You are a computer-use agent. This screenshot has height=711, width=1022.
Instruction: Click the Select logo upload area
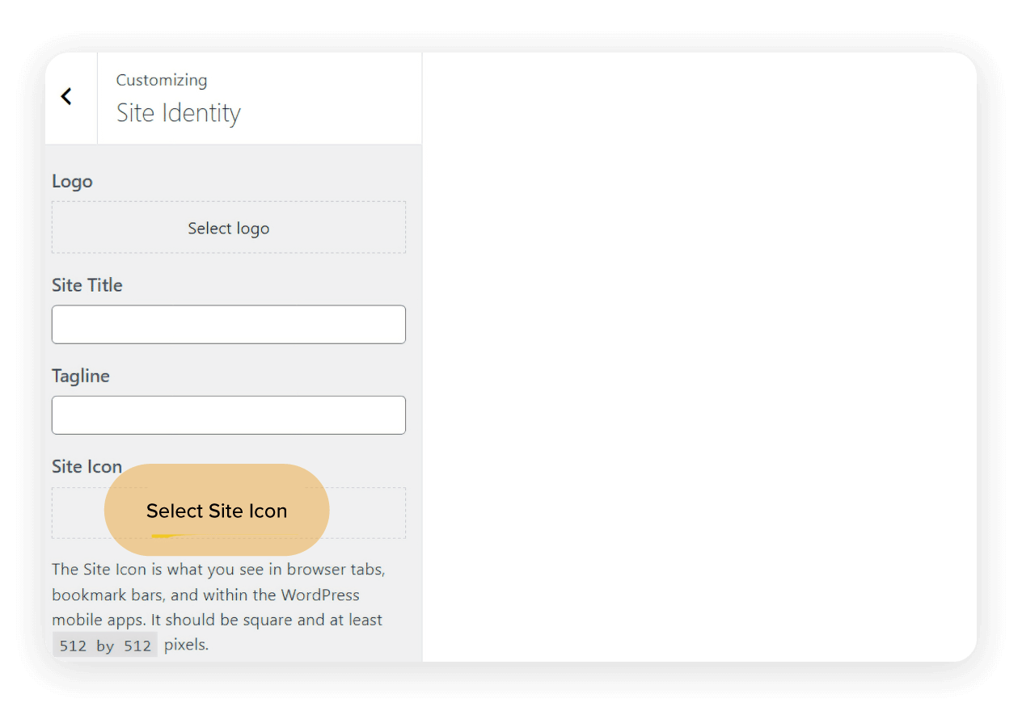click(x=229, y=228)
